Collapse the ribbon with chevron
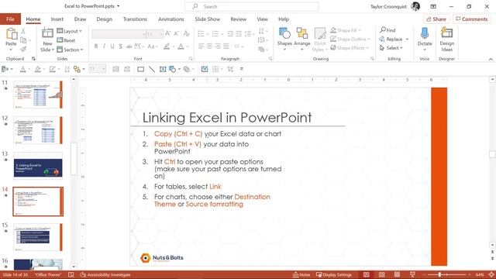Viewport: 496px width, 279px height. click(x=491, y=59)
